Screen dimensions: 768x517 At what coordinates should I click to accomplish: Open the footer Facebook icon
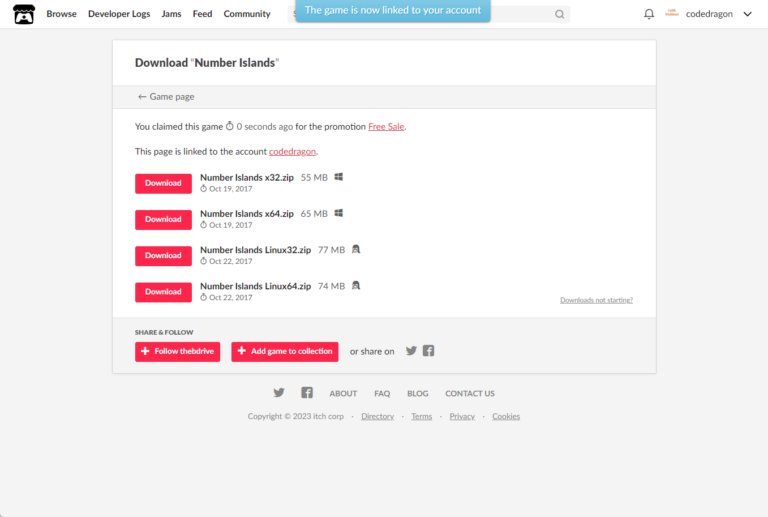[x=307, y=392]
